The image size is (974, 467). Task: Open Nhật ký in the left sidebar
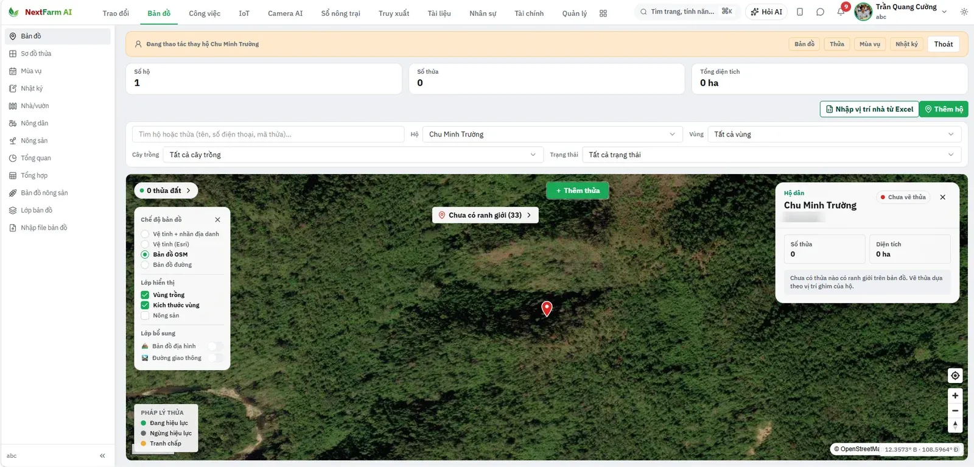pos(58,88)
